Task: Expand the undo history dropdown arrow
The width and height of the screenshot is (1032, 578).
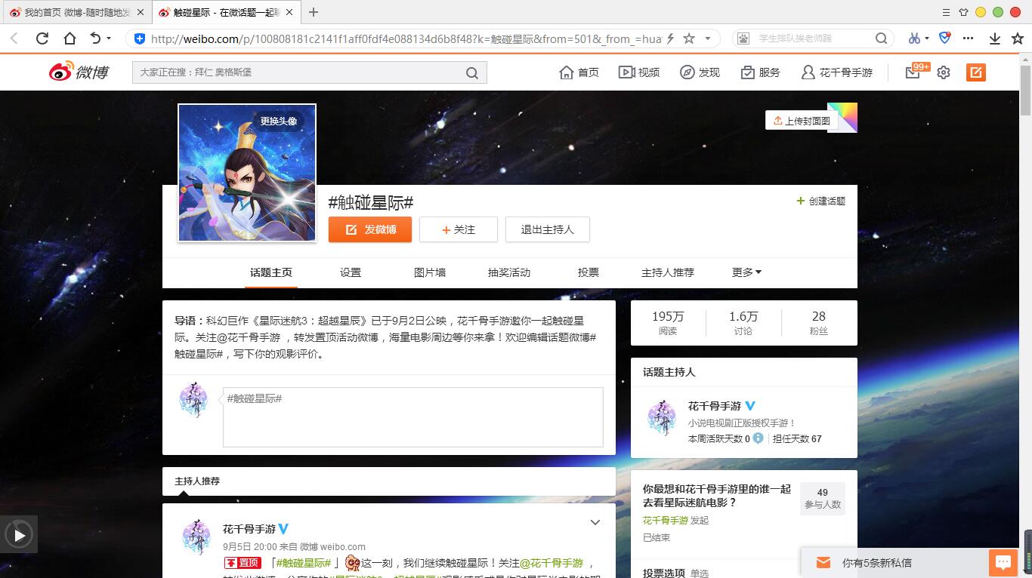Action: coord(109,38)
